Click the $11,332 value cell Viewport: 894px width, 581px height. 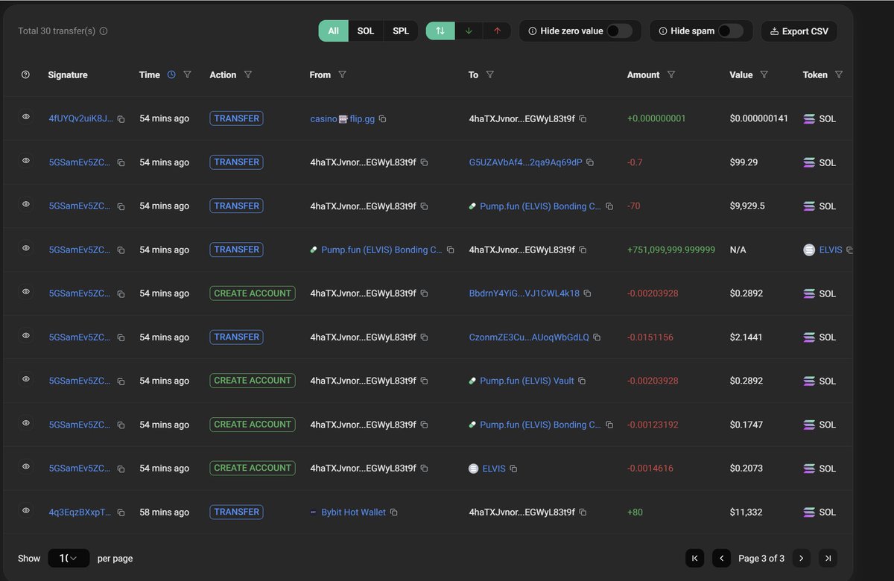(x=746, y=512)
